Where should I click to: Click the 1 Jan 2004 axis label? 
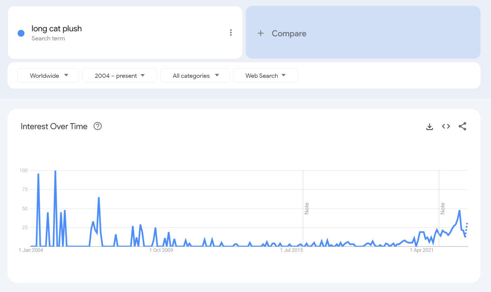(x=31, y=250)
